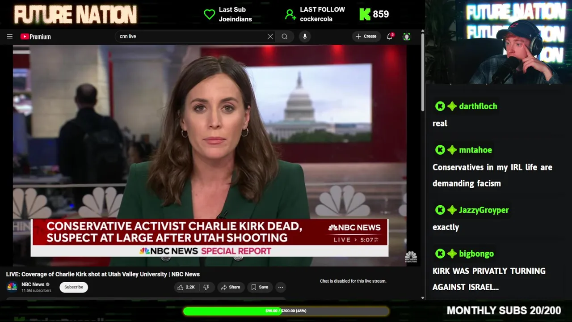Image resolution: width=572 pixels, height=322 pixels.
Task: Click Chat is disabled notice text
Action: 353,281
